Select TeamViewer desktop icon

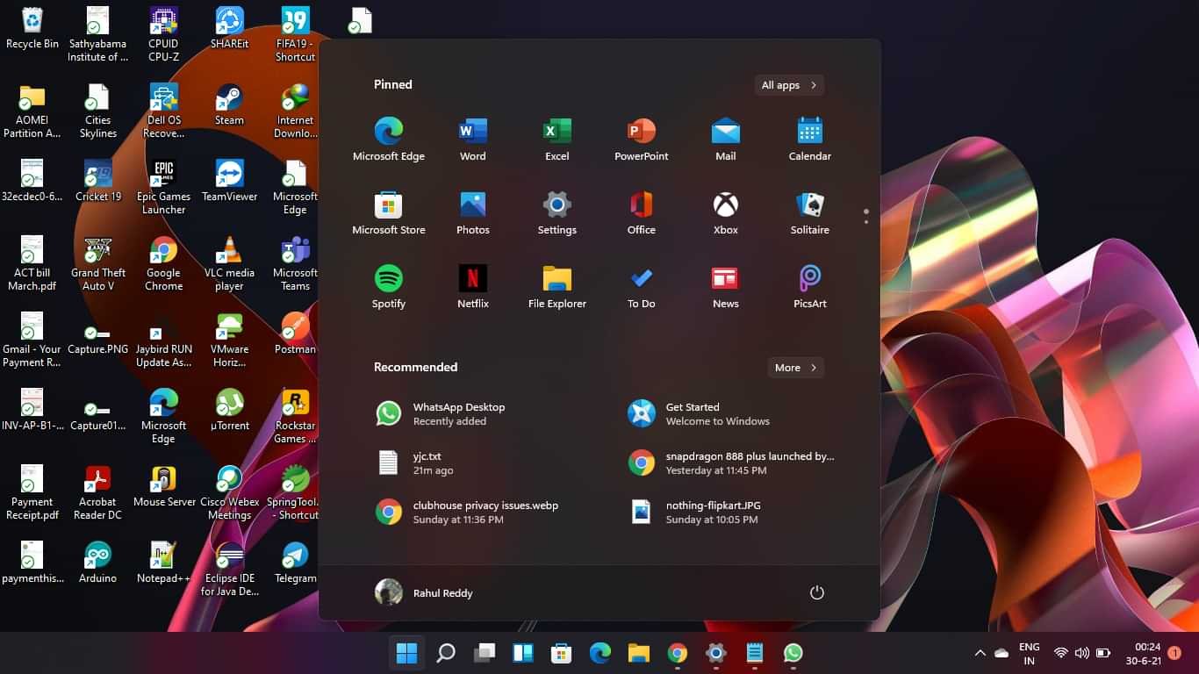click(x=229, y=181)
